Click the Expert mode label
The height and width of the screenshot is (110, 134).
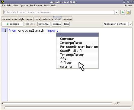pos(128,5)
